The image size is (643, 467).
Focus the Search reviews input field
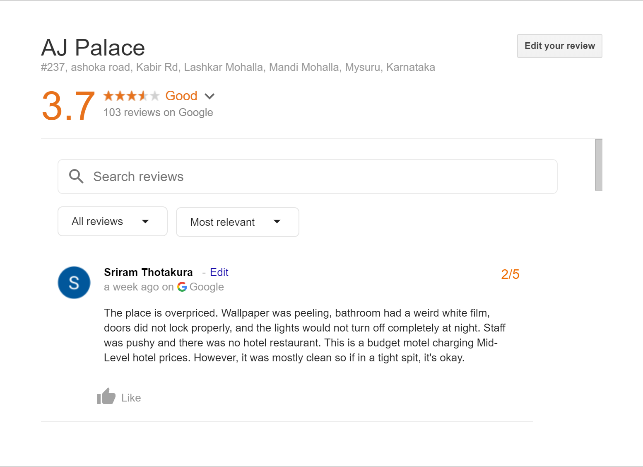pyautogui.click(x=308, y=177)
